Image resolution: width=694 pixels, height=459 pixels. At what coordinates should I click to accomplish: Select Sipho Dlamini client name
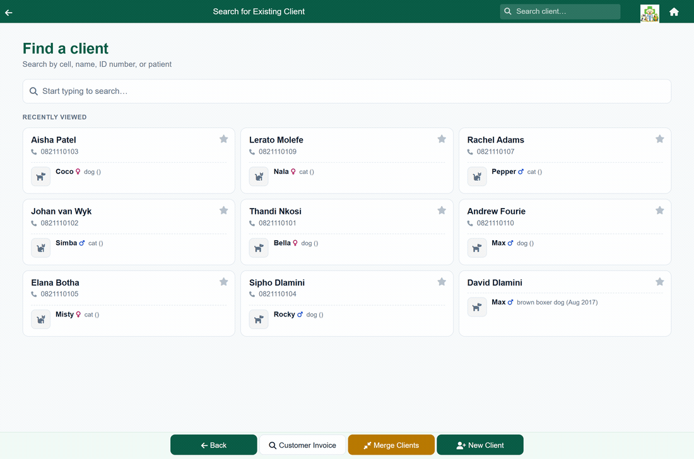276,282
